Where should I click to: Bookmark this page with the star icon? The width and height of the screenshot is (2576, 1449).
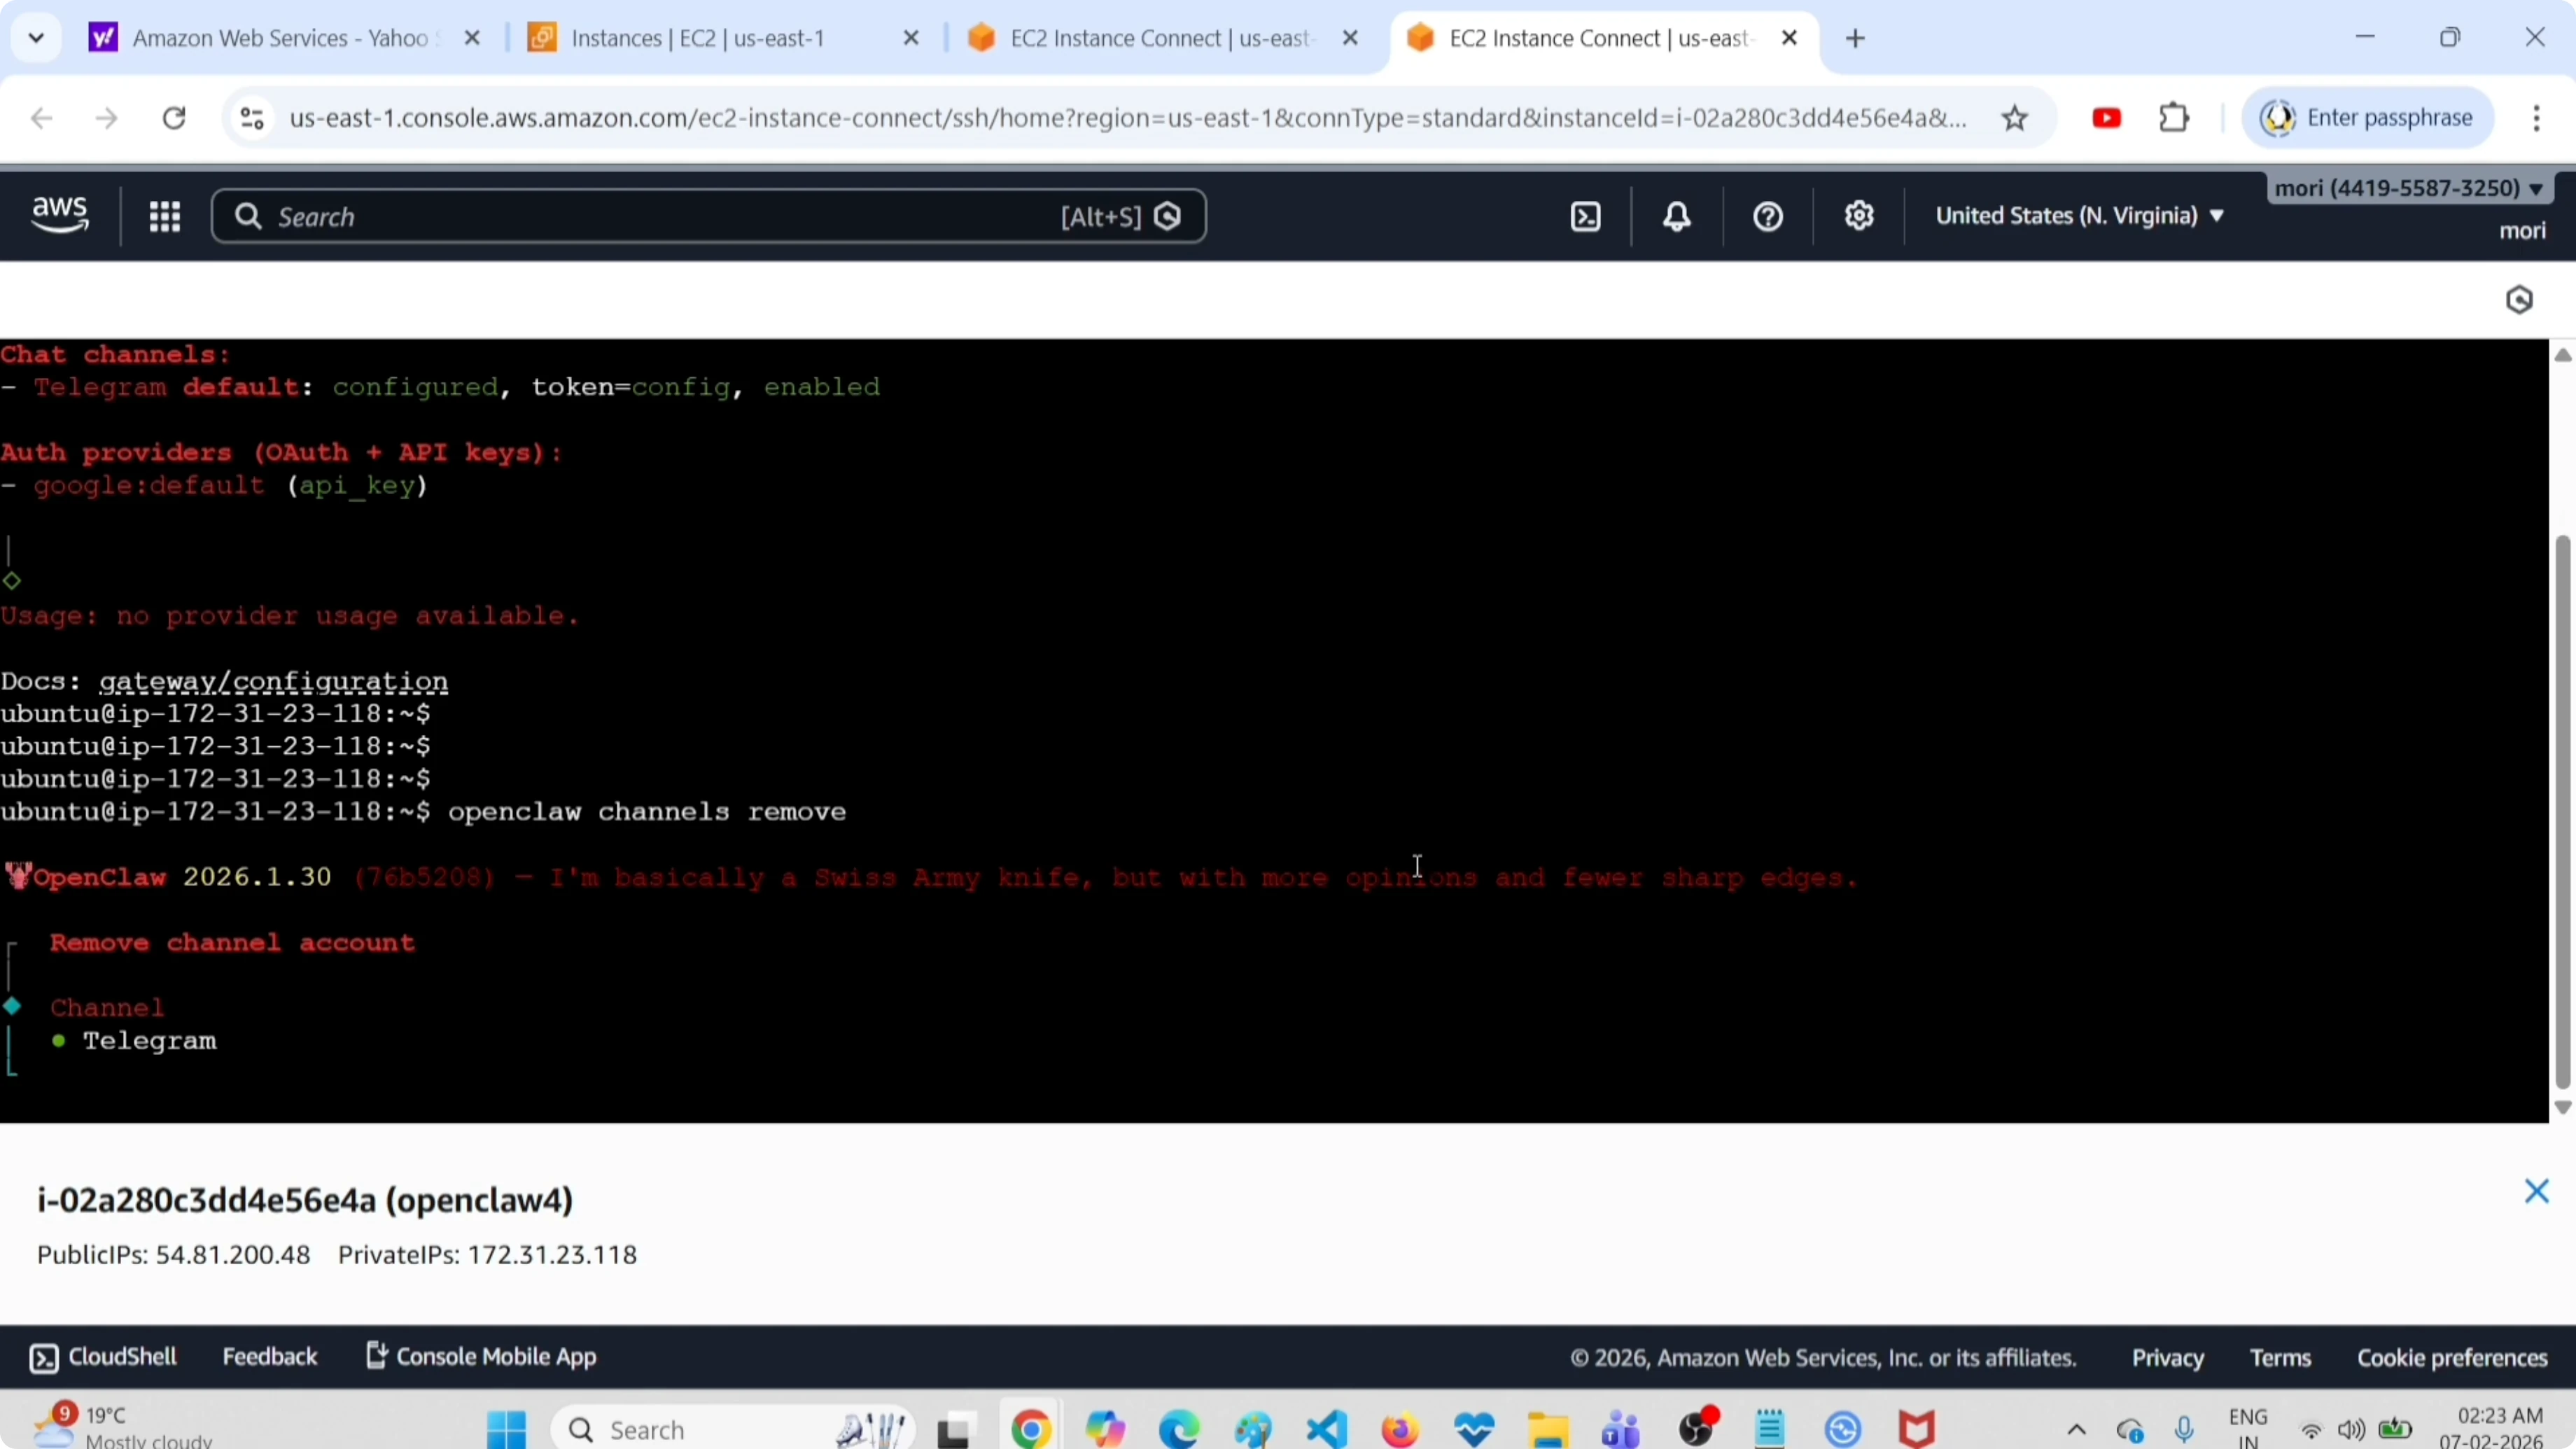pos(2014,118)
